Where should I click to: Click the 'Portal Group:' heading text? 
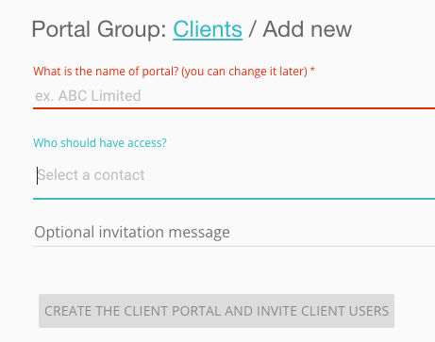pyautogui.click(x=99, y=29)
